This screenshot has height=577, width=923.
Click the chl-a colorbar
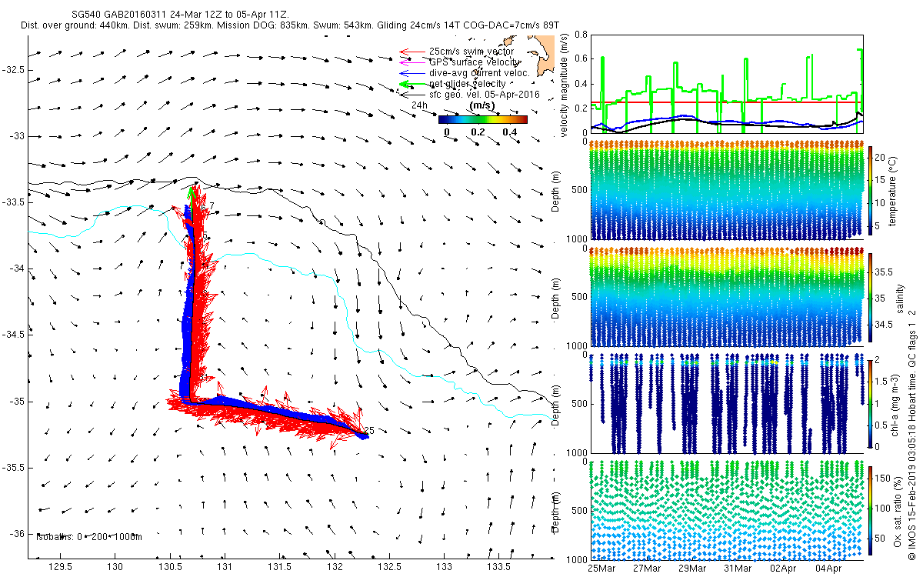871,402
